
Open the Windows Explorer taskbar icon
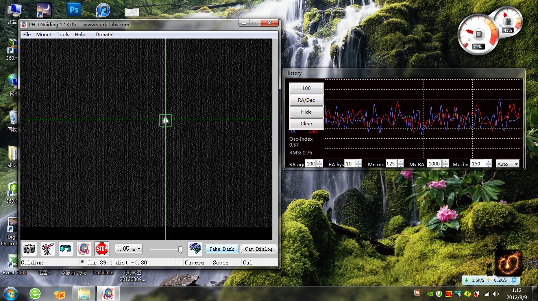coord(84,294)
